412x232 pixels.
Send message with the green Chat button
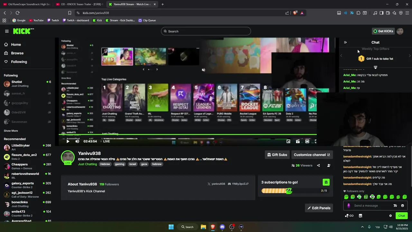pos(402,216)
